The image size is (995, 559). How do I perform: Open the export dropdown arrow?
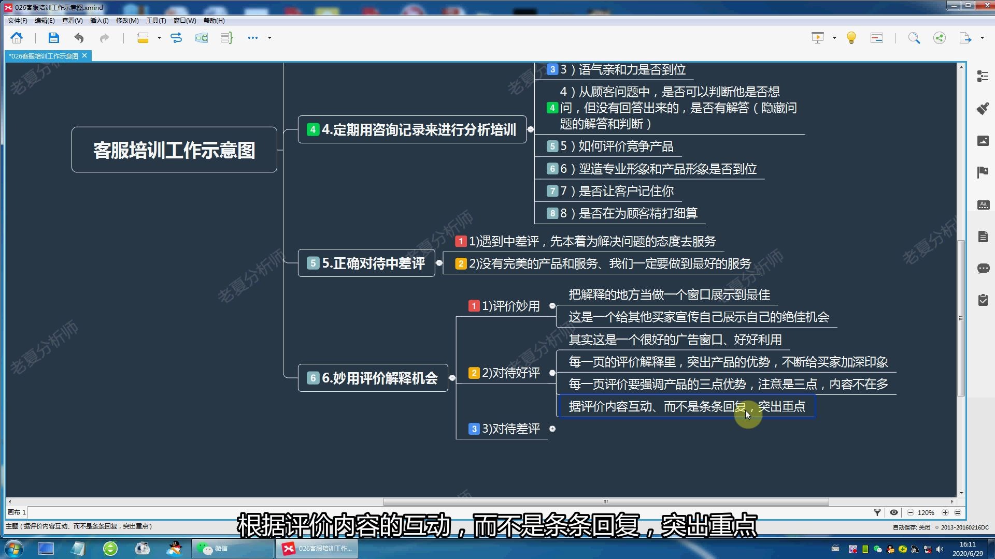[982, 38]
